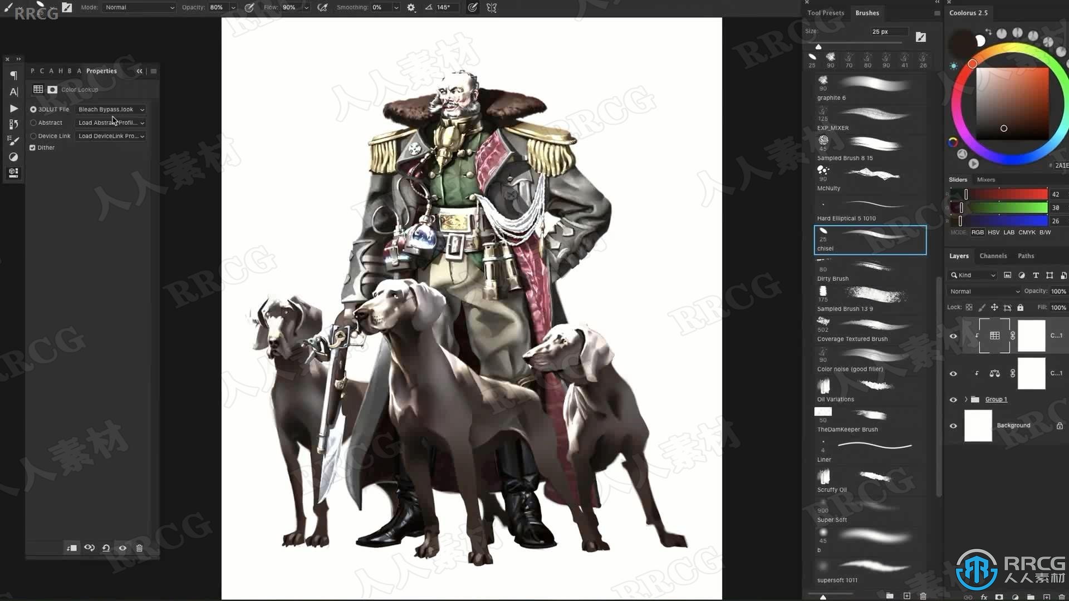
Task: Enable the Dither checkbox
Action: coord(33,147)
